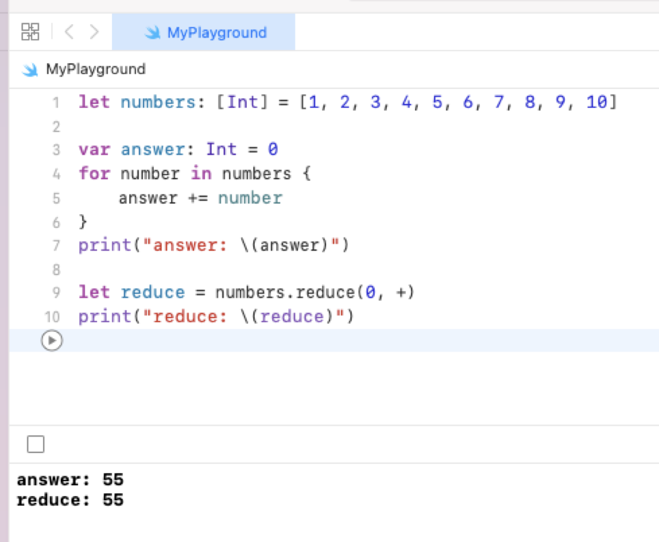Viewport: 659px width, 542px height.
Task: Stop execution using the square button
Action: coord(36,444)
